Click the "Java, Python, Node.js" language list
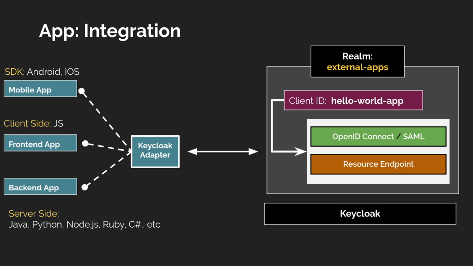 pos(84,225)
